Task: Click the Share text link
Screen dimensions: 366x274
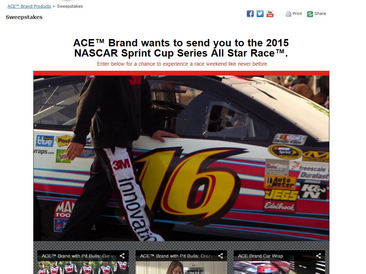Action: (x=320, y=13)
